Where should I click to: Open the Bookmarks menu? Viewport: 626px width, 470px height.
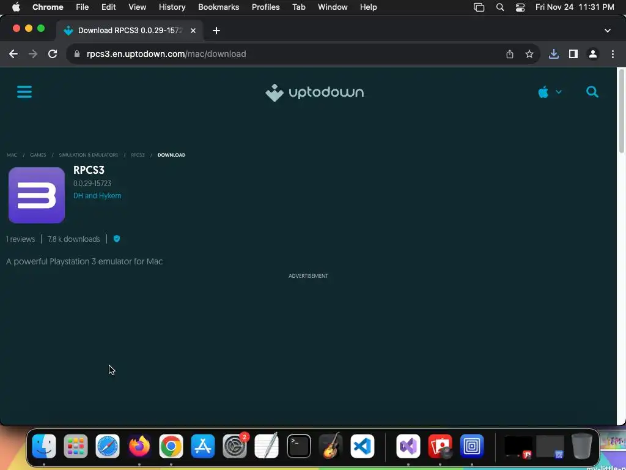tap(219, 7)
